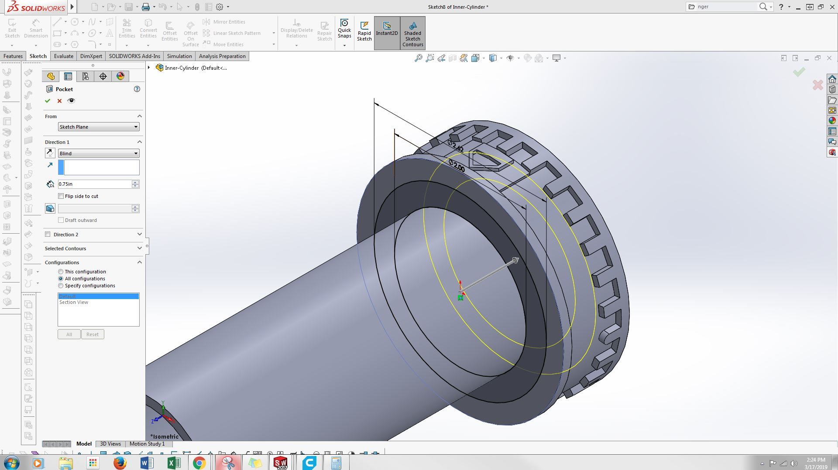Switch to the Evaluate tab

click(x=64, y=56)
